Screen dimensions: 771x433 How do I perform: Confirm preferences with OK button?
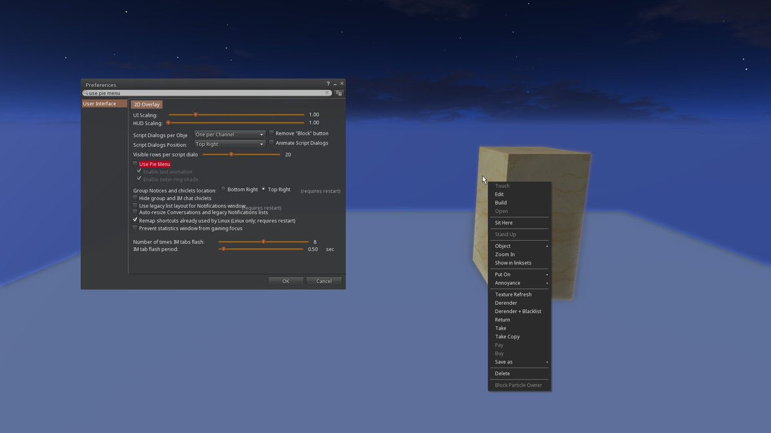(285, 281)
